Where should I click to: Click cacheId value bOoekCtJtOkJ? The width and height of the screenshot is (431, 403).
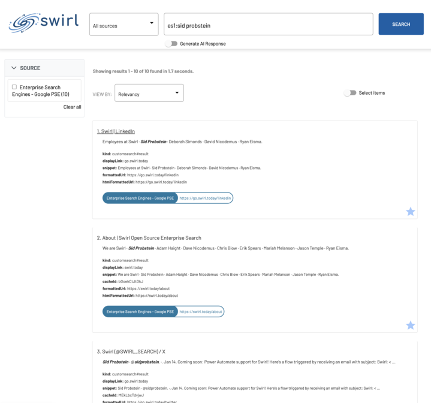tap(131, 281)
